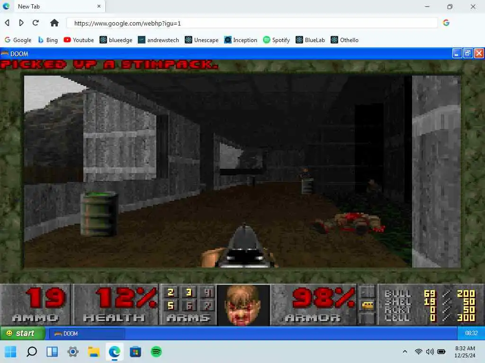Click weapon slot 2 in ARMS panel

(x=171, y=292)
